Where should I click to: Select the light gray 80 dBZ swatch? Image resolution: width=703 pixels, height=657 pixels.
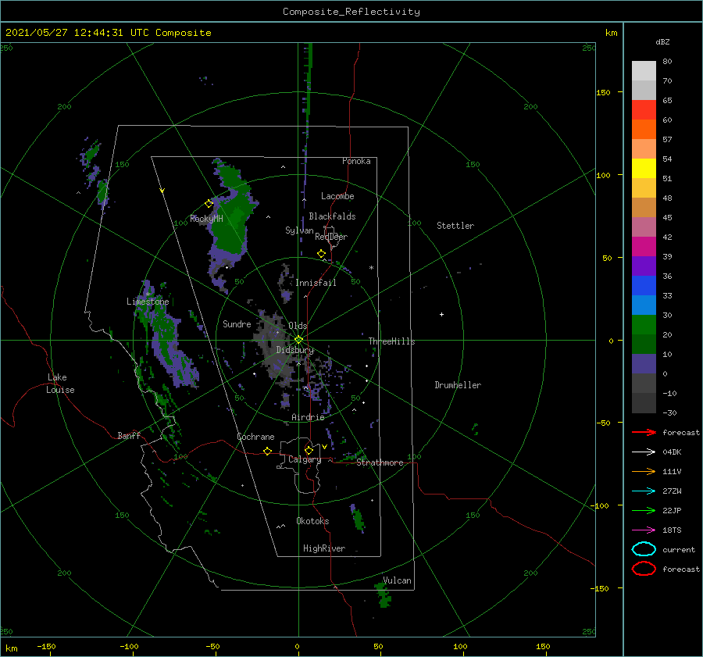click(644, 71)
